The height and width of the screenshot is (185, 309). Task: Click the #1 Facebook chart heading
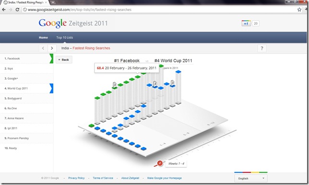[127, 60]
